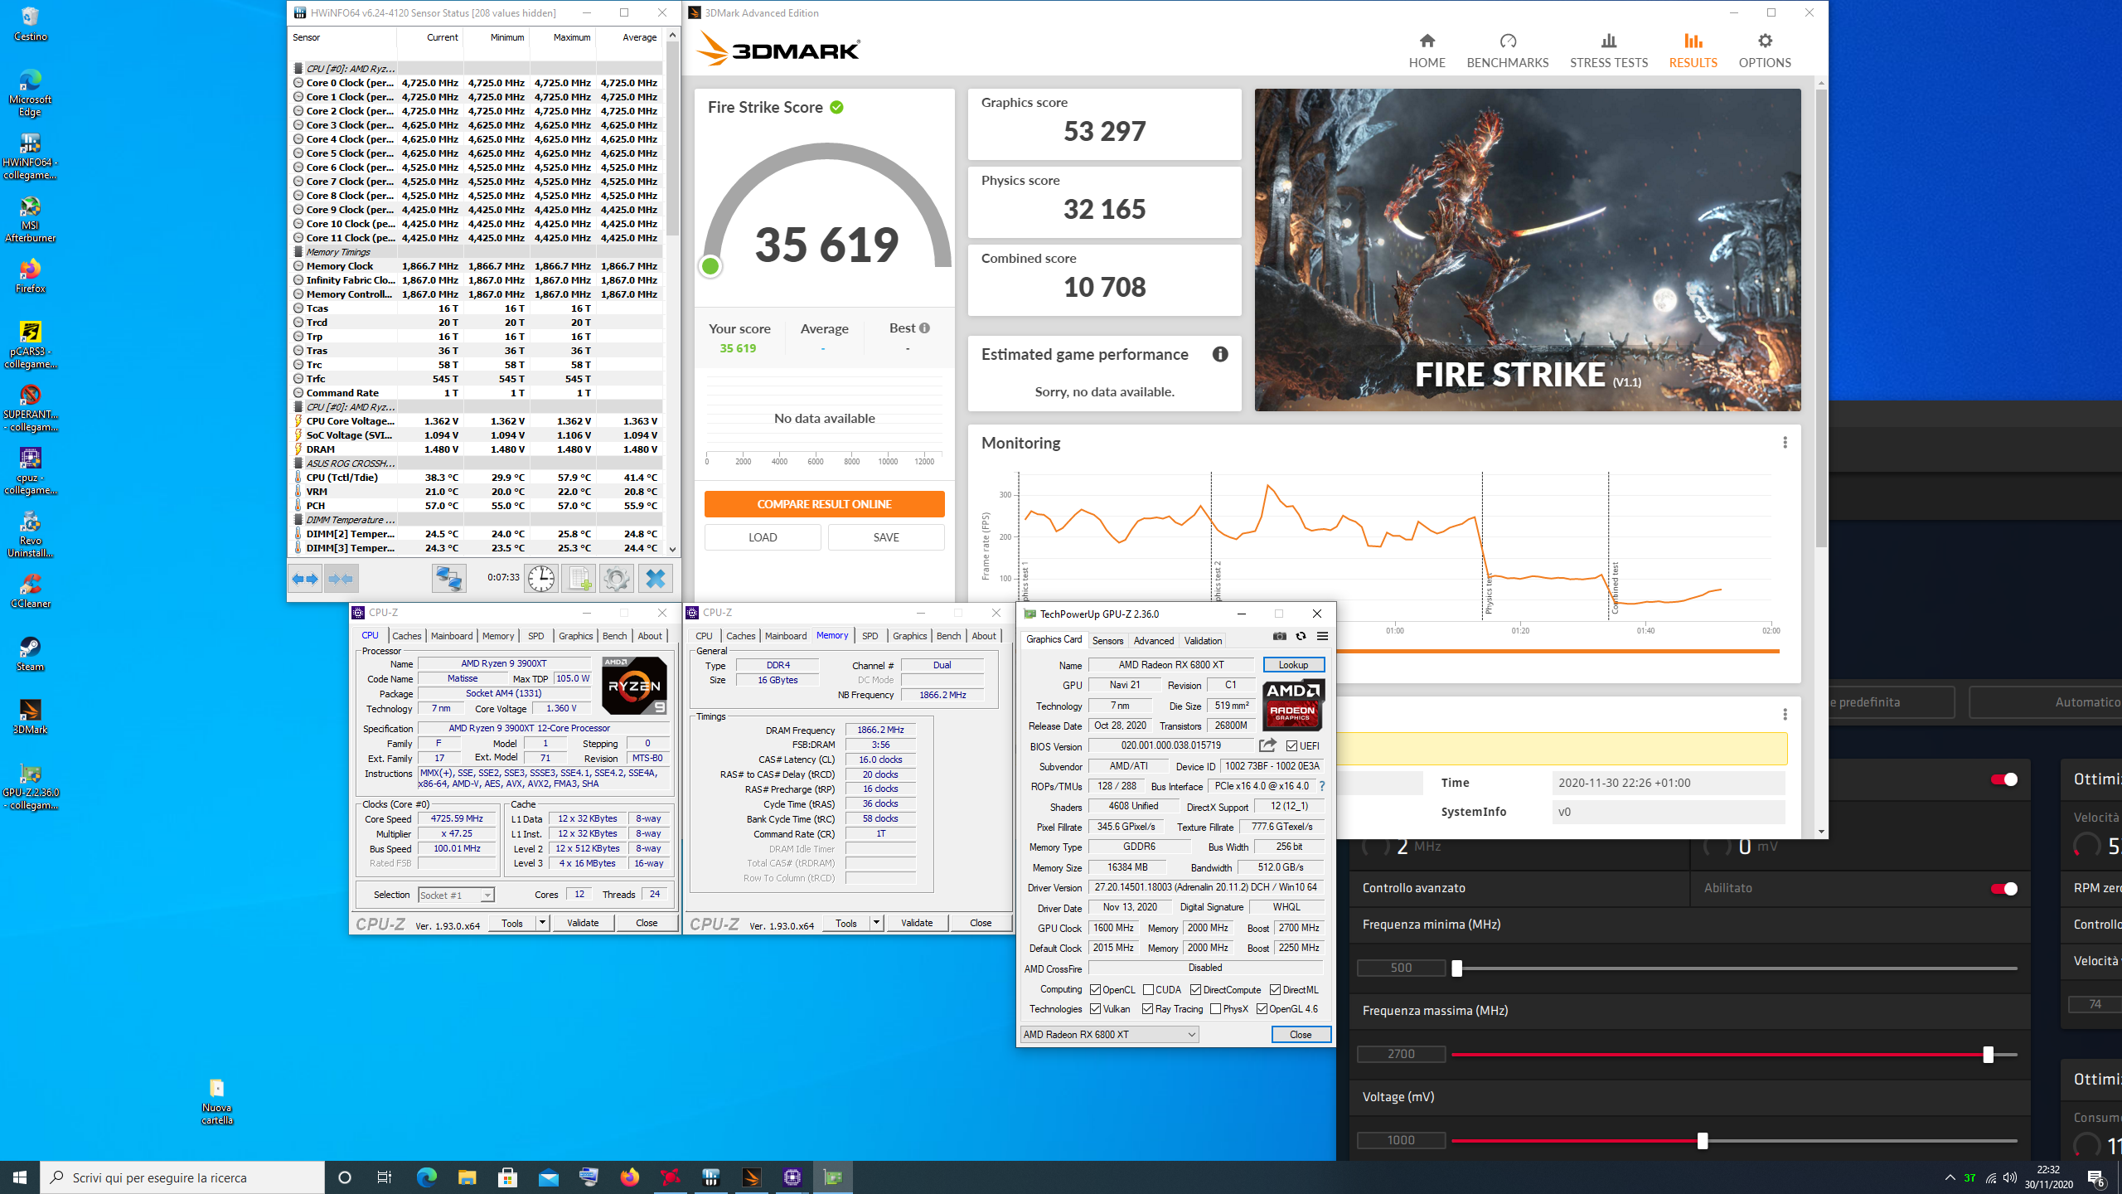
Task: Switch to Sensors tab in GPU-Z
Action: click(1107, 640)
